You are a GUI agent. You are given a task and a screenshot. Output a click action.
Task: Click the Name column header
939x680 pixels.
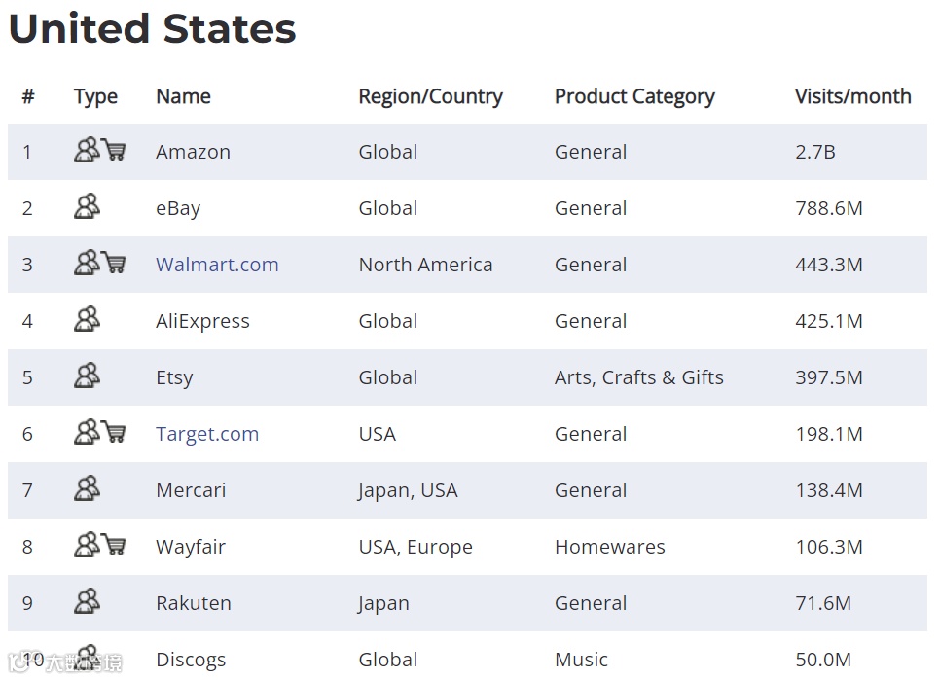tap(183, 96)
